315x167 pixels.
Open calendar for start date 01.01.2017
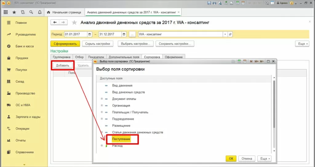click(x=90, y=34)
